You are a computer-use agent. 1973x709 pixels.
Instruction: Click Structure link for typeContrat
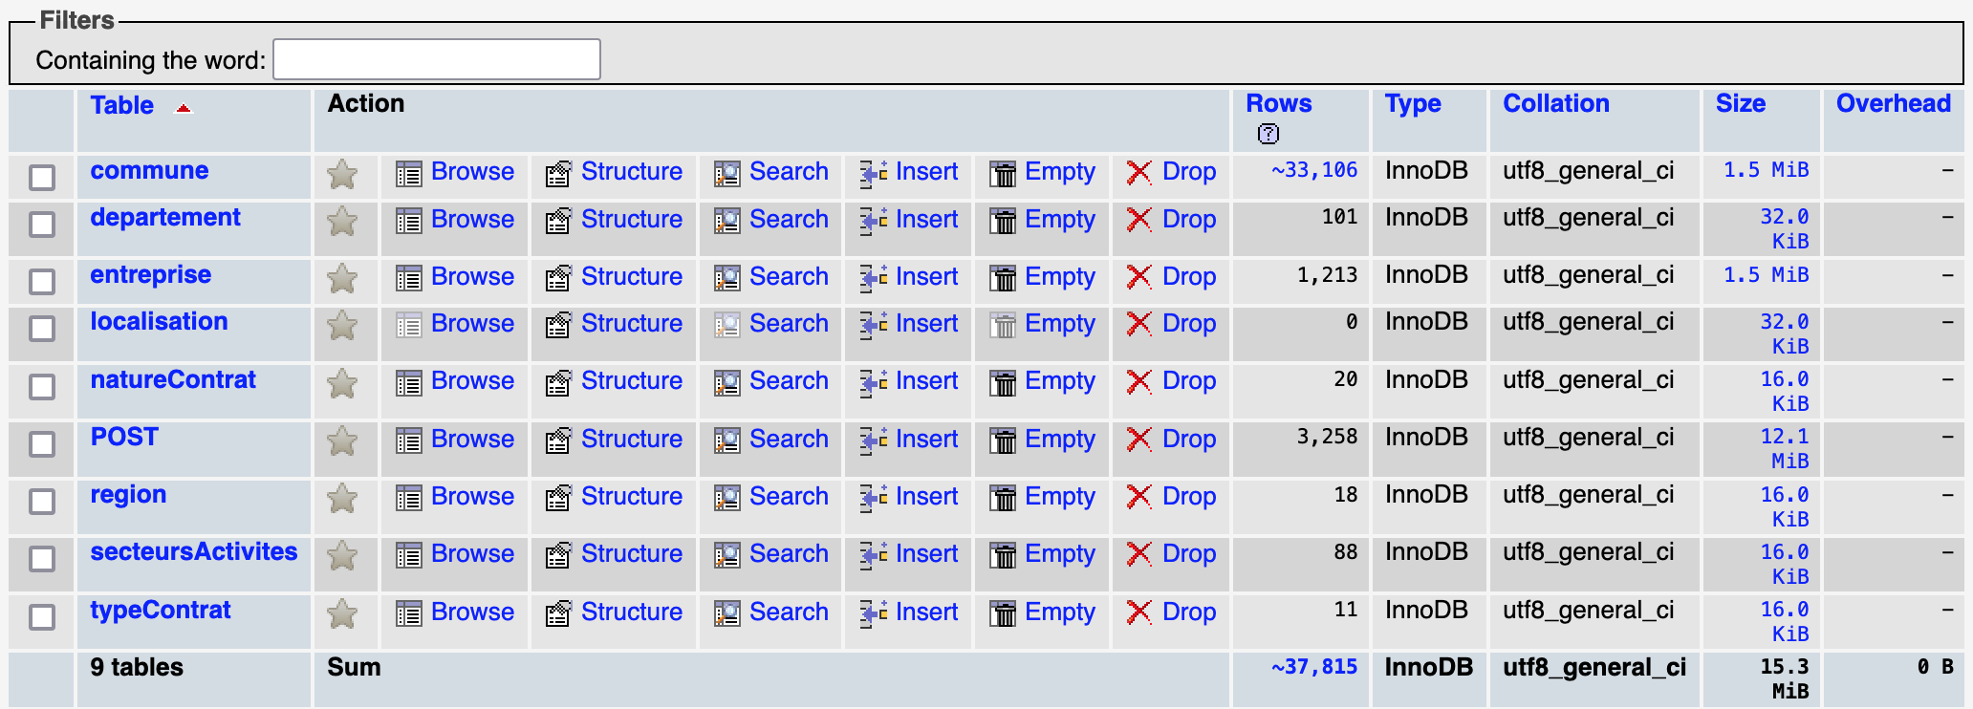632,612
